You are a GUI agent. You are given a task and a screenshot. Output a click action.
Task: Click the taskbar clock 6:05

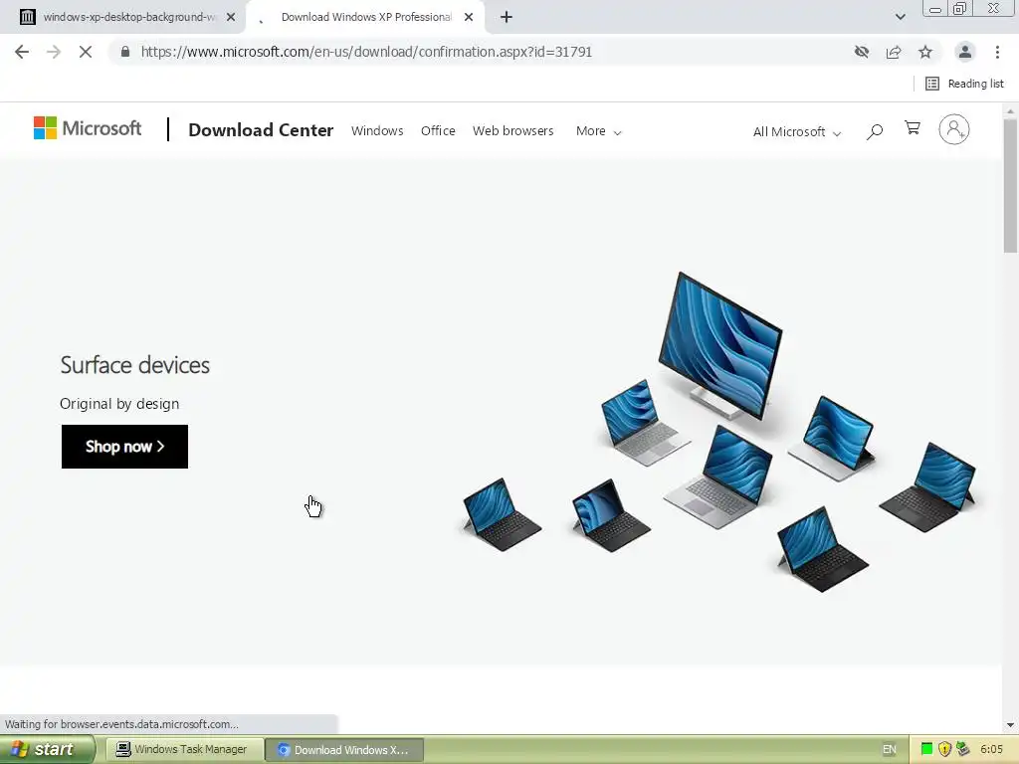coord(991,750)
